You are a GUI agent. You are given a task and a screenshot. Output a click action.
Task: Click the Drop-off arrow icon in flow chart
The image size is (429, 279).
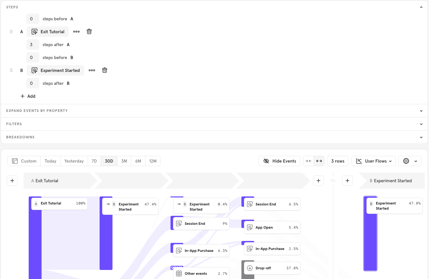tap(249, 268)
